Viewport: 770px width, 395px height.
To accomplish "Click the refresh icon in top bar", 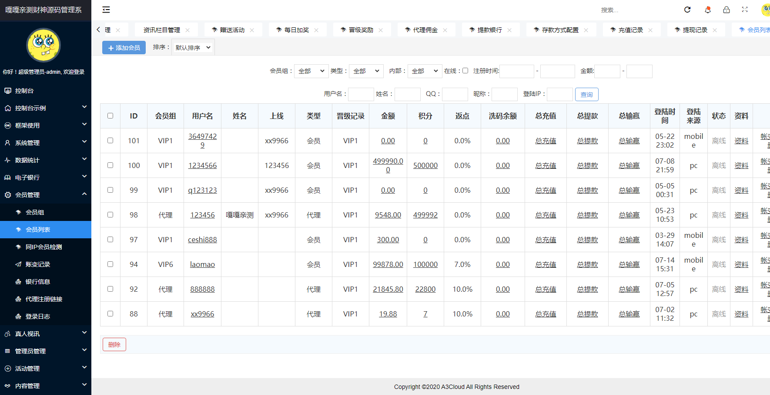I will pos(687,10).
